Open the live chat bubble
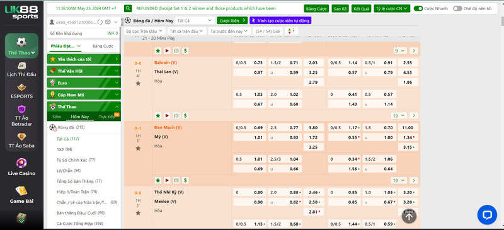Image resolution: width=504 pixels, height=230 pixels. (x=487, y=214)
